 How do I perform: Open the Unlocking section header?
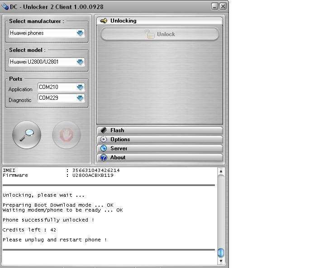point(160,21)
